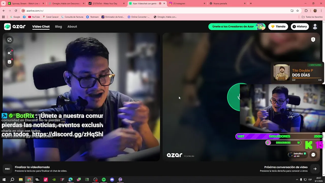
Task: Open the apps grid in bookmarks bar
Action: point(3,17)
